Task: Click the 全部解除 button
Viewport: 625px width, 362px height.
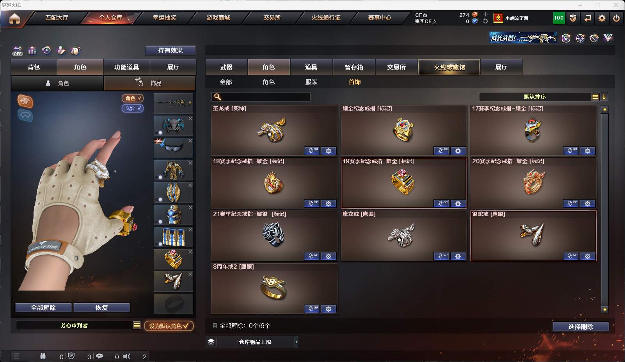Action: coord(43,308)
